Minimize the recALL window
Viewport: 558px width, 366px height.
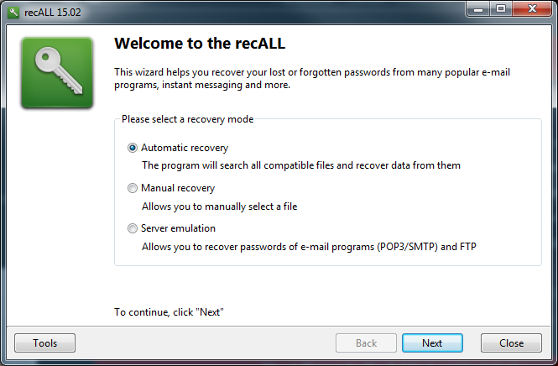pyautogui.click(x=478, y=9)
